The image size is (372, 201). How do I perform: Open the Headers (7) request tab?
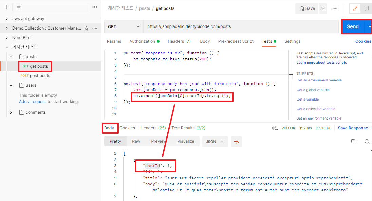tap(179, 41)
